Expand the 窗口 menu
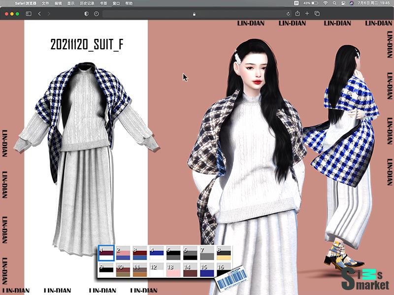 click(116, 3)
